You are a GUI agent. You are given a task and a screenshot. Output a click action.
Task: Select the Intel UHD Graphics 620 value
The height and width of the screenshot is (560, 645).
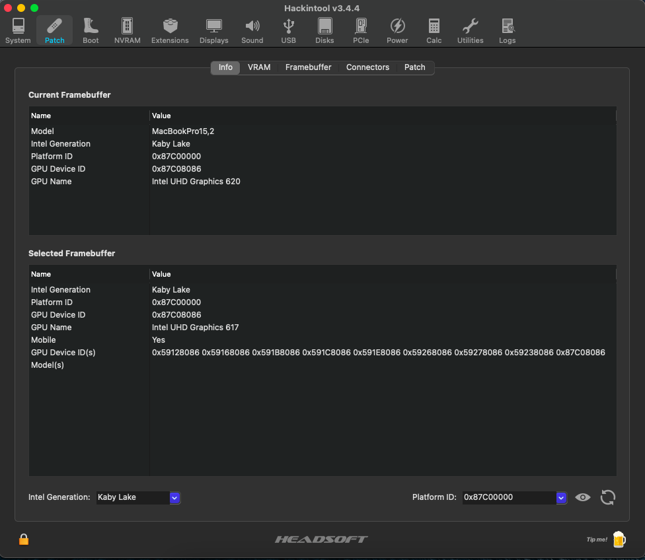click(196, 182)
